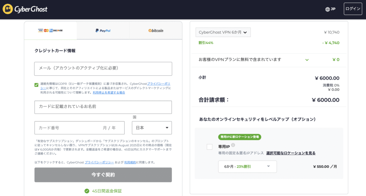Open the 利用規約 terms link
Image resolution: width=366 pixels, height=196 pixels.
tap(130, 162)
